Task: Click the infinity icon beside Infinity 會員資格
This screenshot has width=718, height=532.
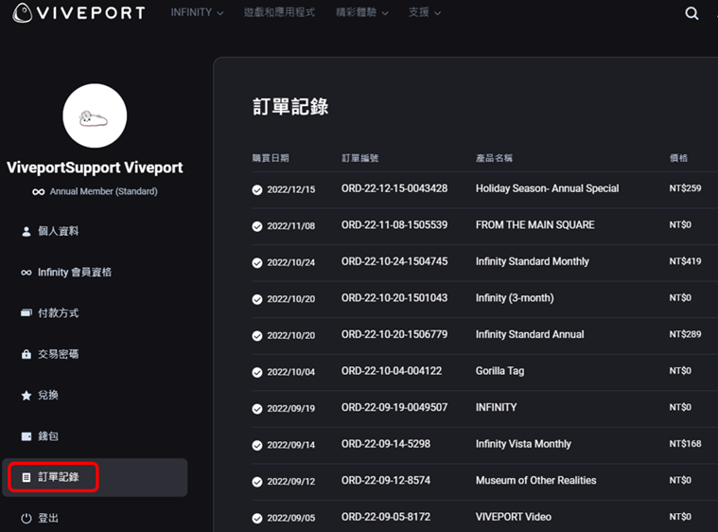Action: (26, 273)
